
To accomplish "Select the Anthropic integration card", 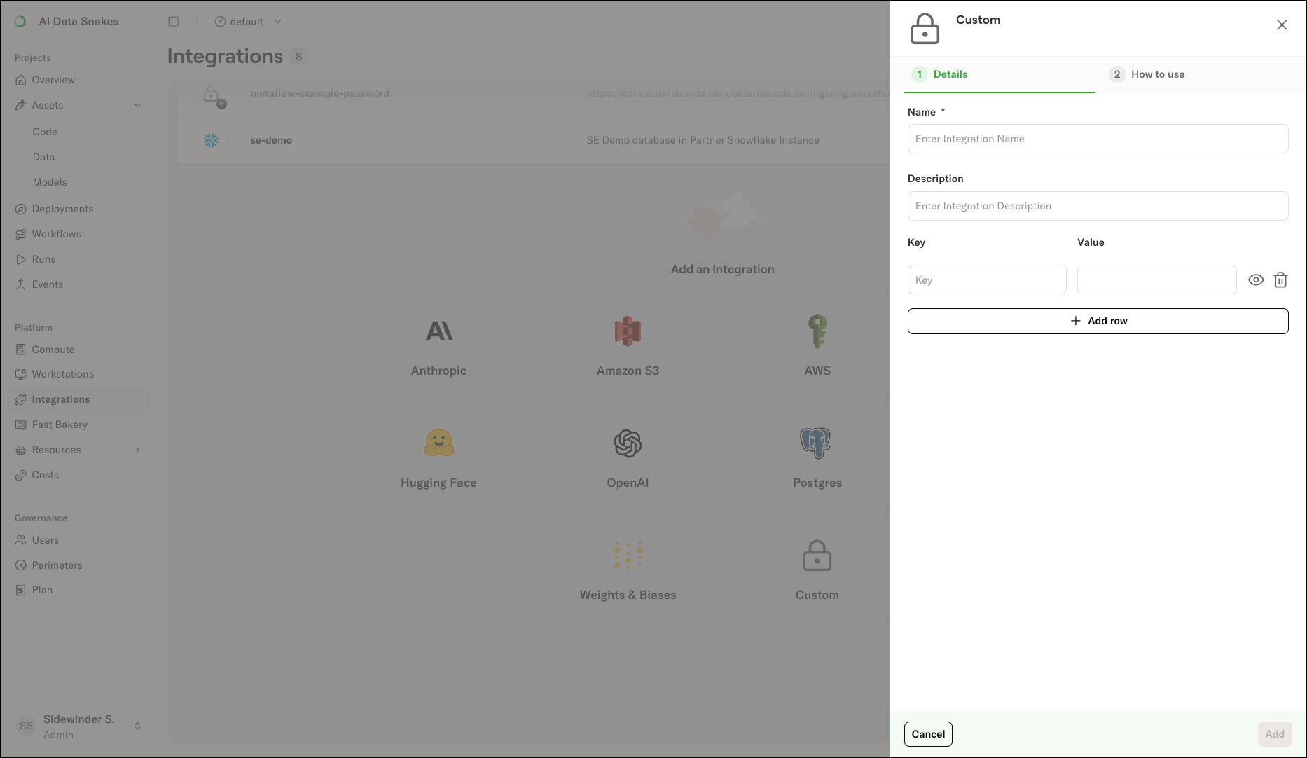I will click(438, 347).
